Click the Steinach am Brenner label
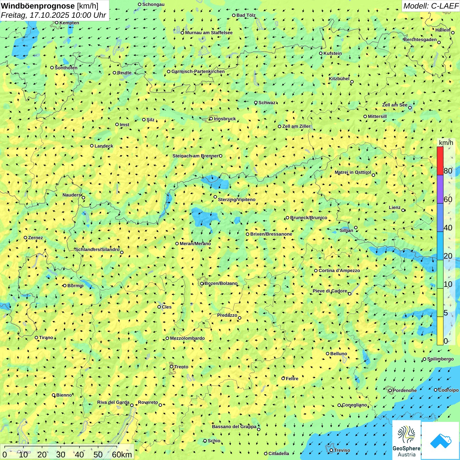 pos(195,156)
